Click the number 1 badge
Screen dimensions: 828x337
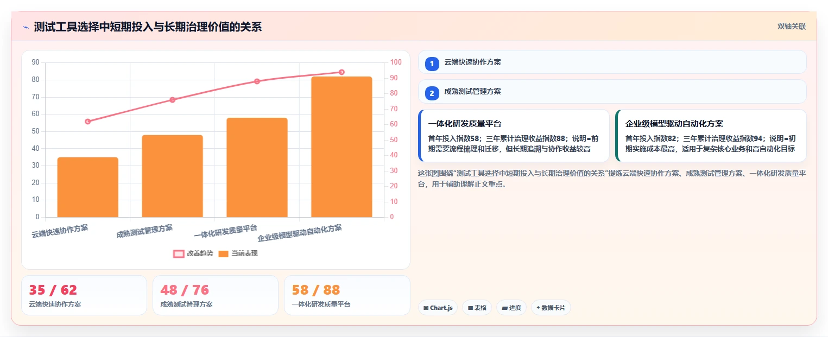pos(432,64)
